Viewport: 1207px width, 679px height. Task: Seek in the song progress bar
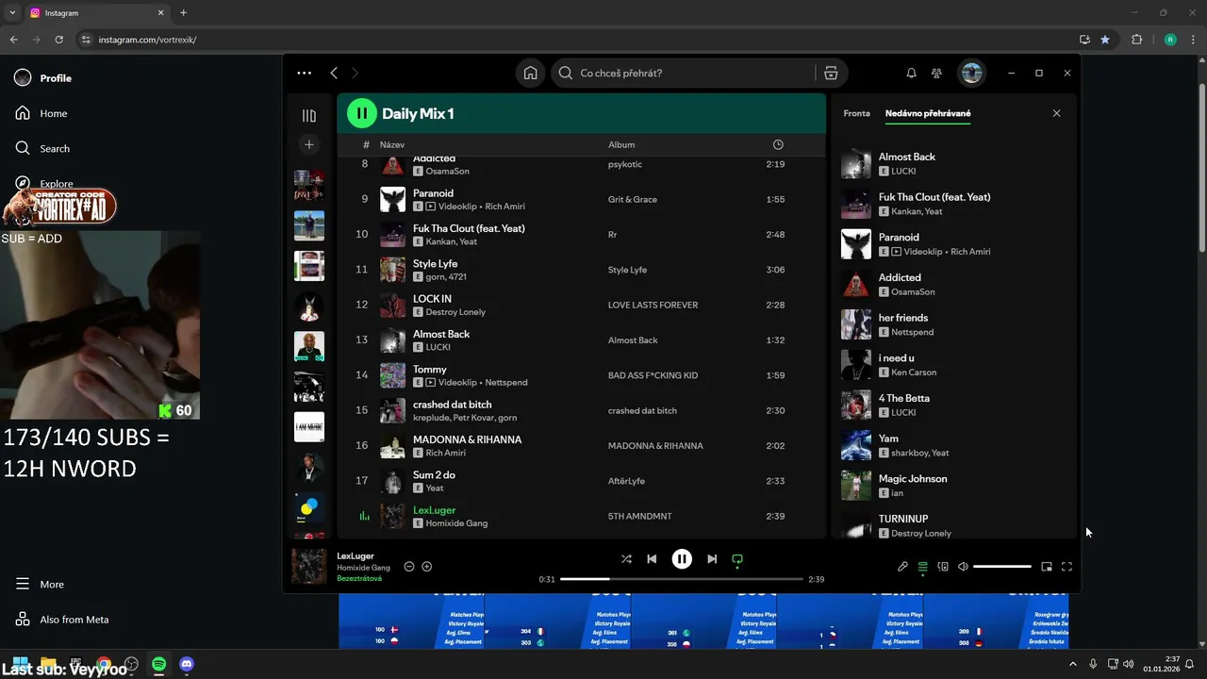682,579
